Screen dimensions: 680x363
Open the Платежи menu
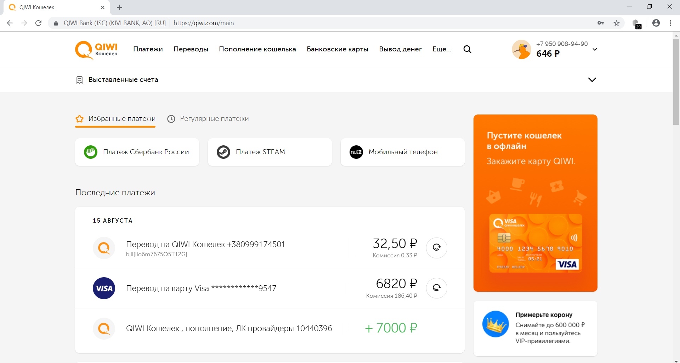(x=148, y=49)
